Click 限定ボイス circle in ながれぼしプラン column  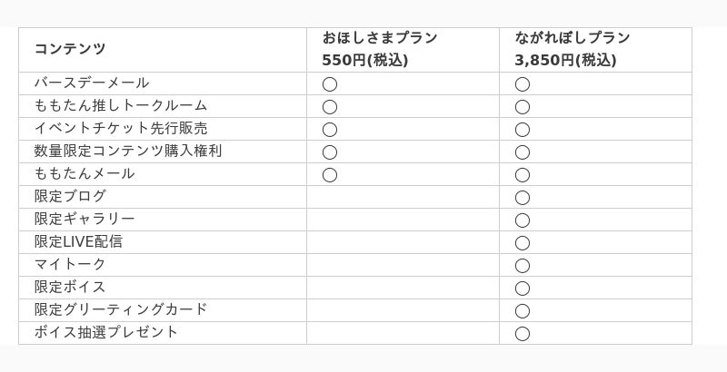(x=523, y=289)
